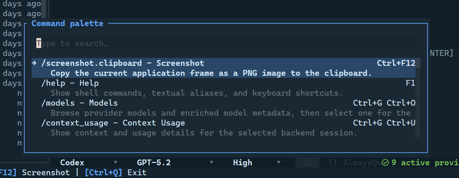Click the 'Ctrl+G Ctrl+U' shortcut label
Image resolution: width=459 pixels, height=178 pixels.
[384, 123]
